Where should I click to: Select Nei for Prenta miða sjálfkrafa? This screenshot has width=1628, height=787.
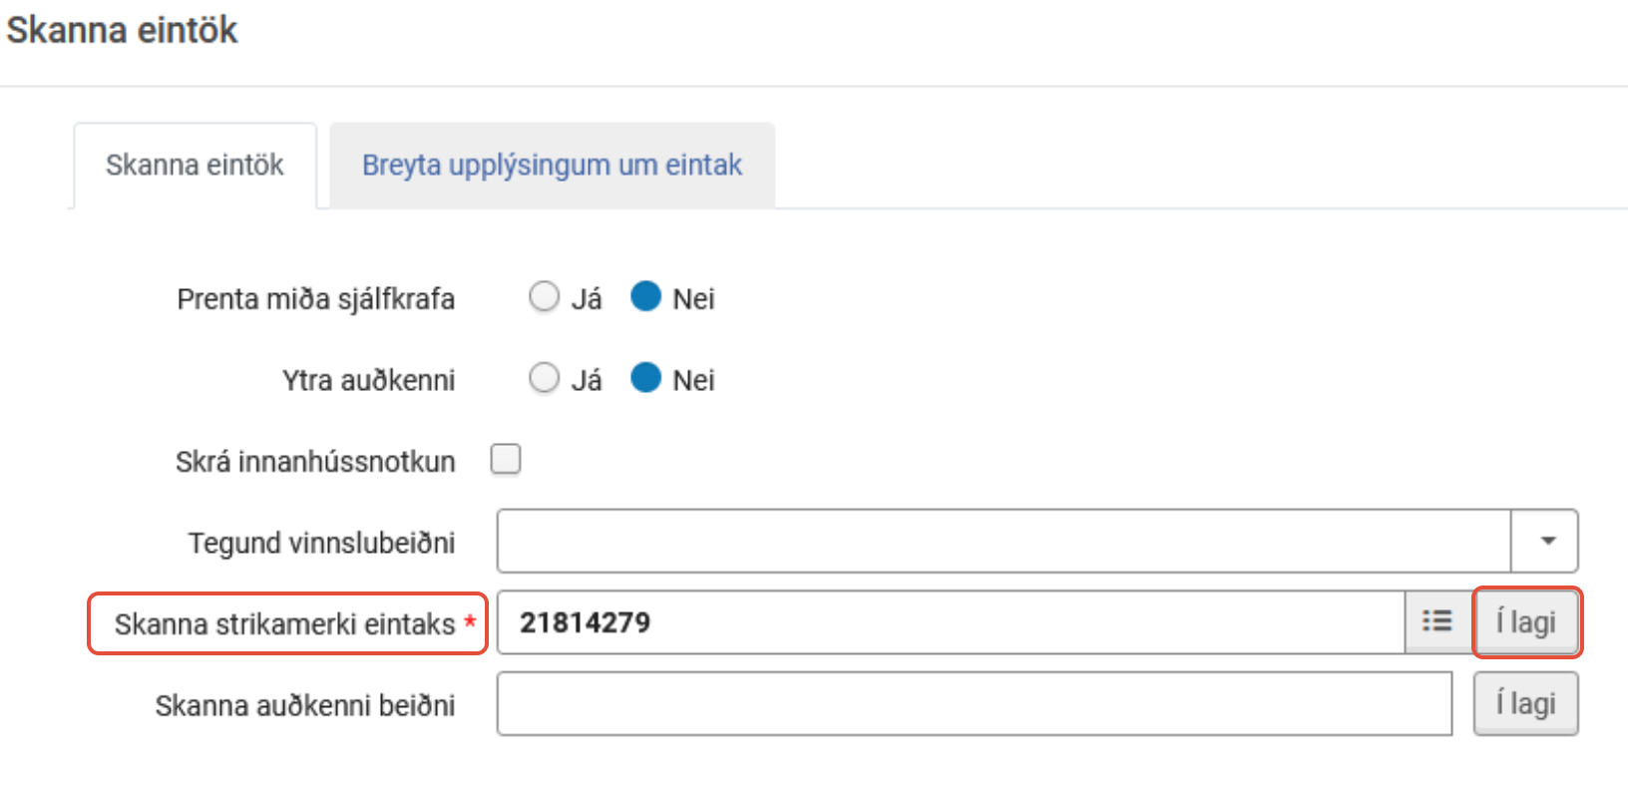point(645,297)
